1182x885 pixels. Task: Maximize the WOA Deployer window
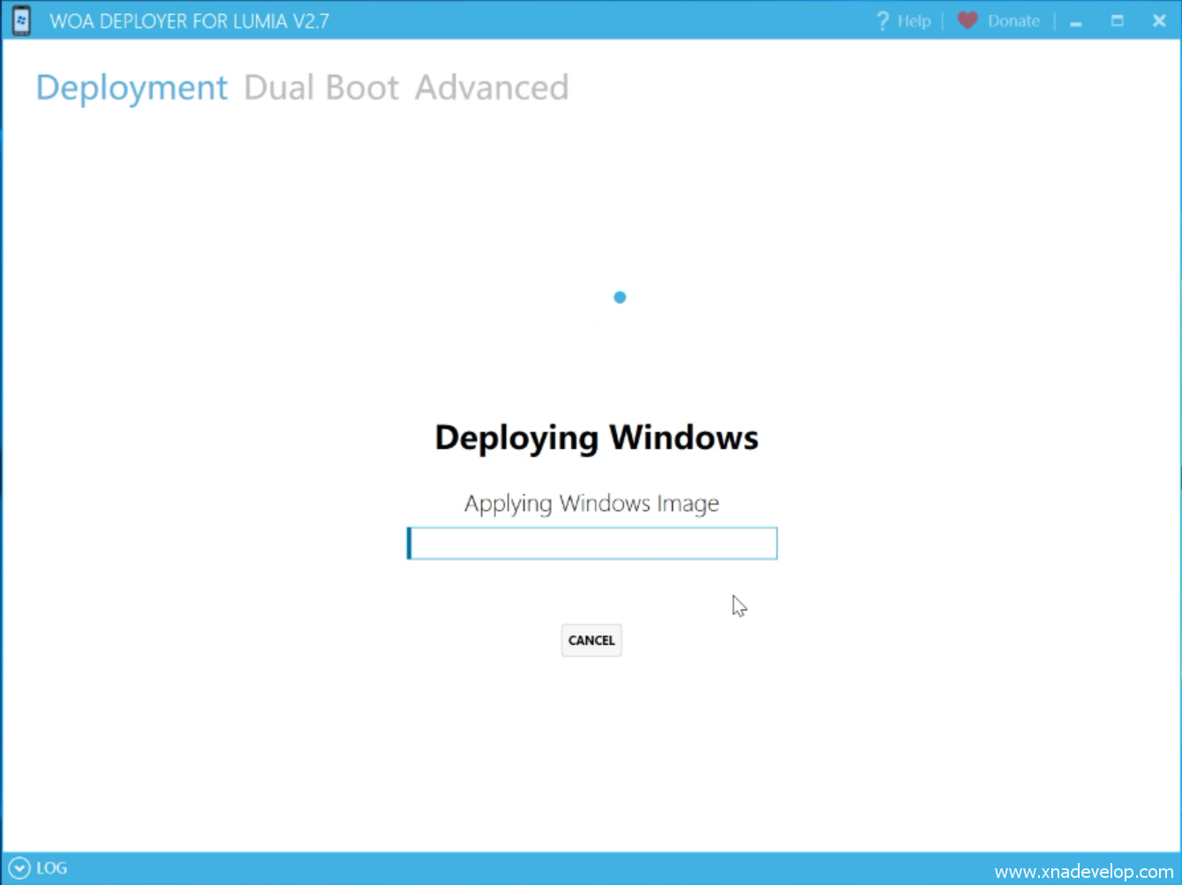(1117, 20)
